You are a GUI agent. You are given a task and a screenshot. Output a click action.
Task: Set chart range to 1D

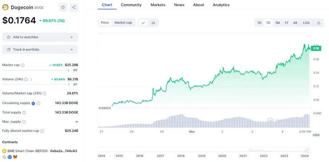click(x=259, y=23)
